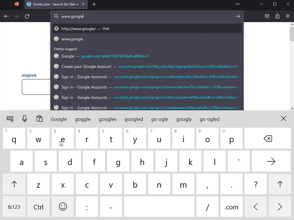Screen dimensions: 294x220
Task: Click the mojeek link on page
Action: click(29, 75)
